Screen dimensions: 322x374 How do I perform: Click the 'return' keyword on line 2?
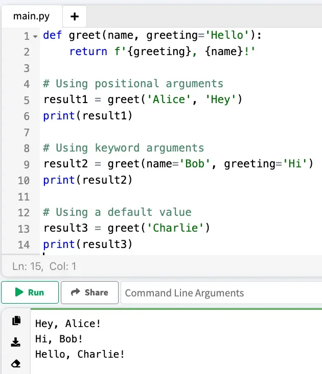click(88, 52)
